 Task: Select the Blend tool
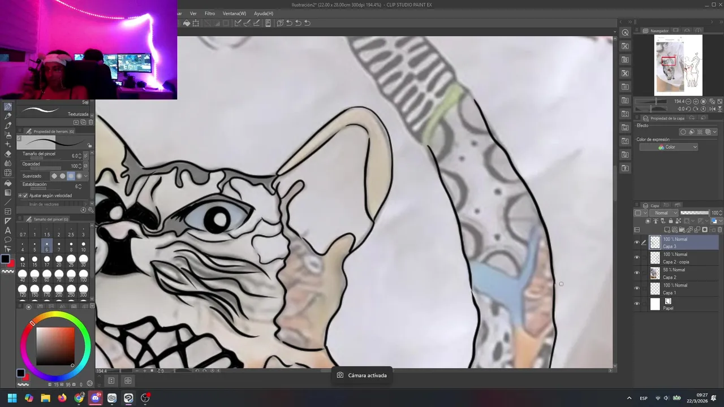8,163
